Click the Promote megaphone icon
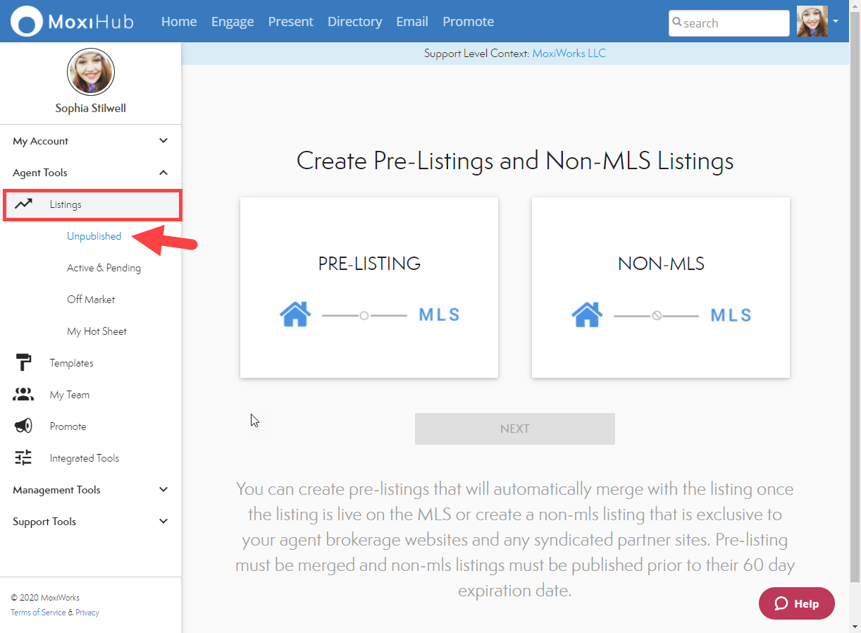This screenshot has width=861, height=633. [23, 426]
